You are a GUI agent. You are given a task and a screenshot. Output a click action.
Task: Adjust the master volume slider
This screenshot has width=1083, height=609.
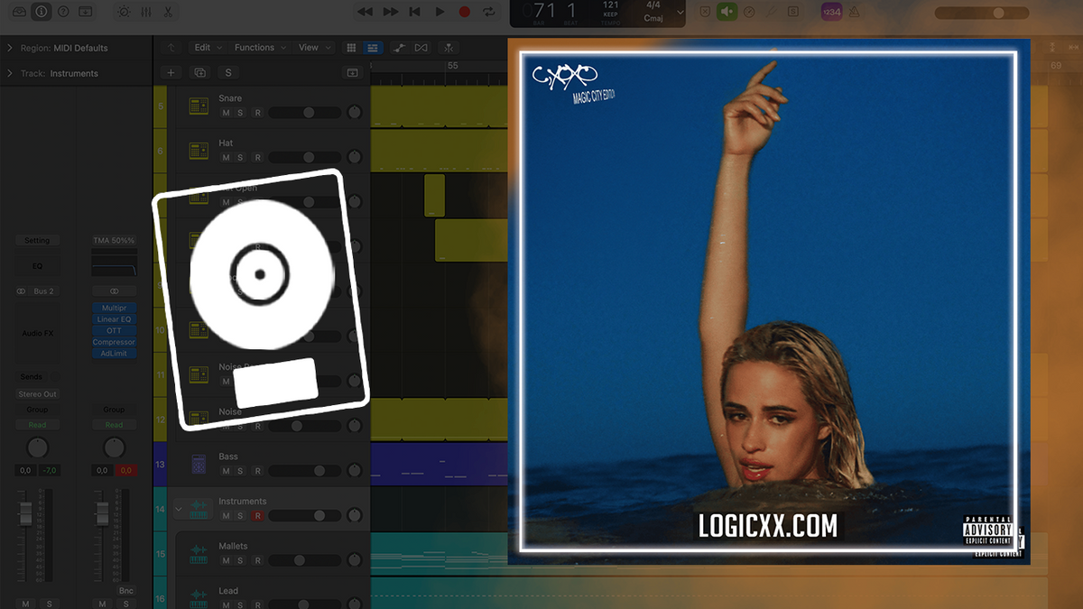pyautogui.click(x=997, y=13)
